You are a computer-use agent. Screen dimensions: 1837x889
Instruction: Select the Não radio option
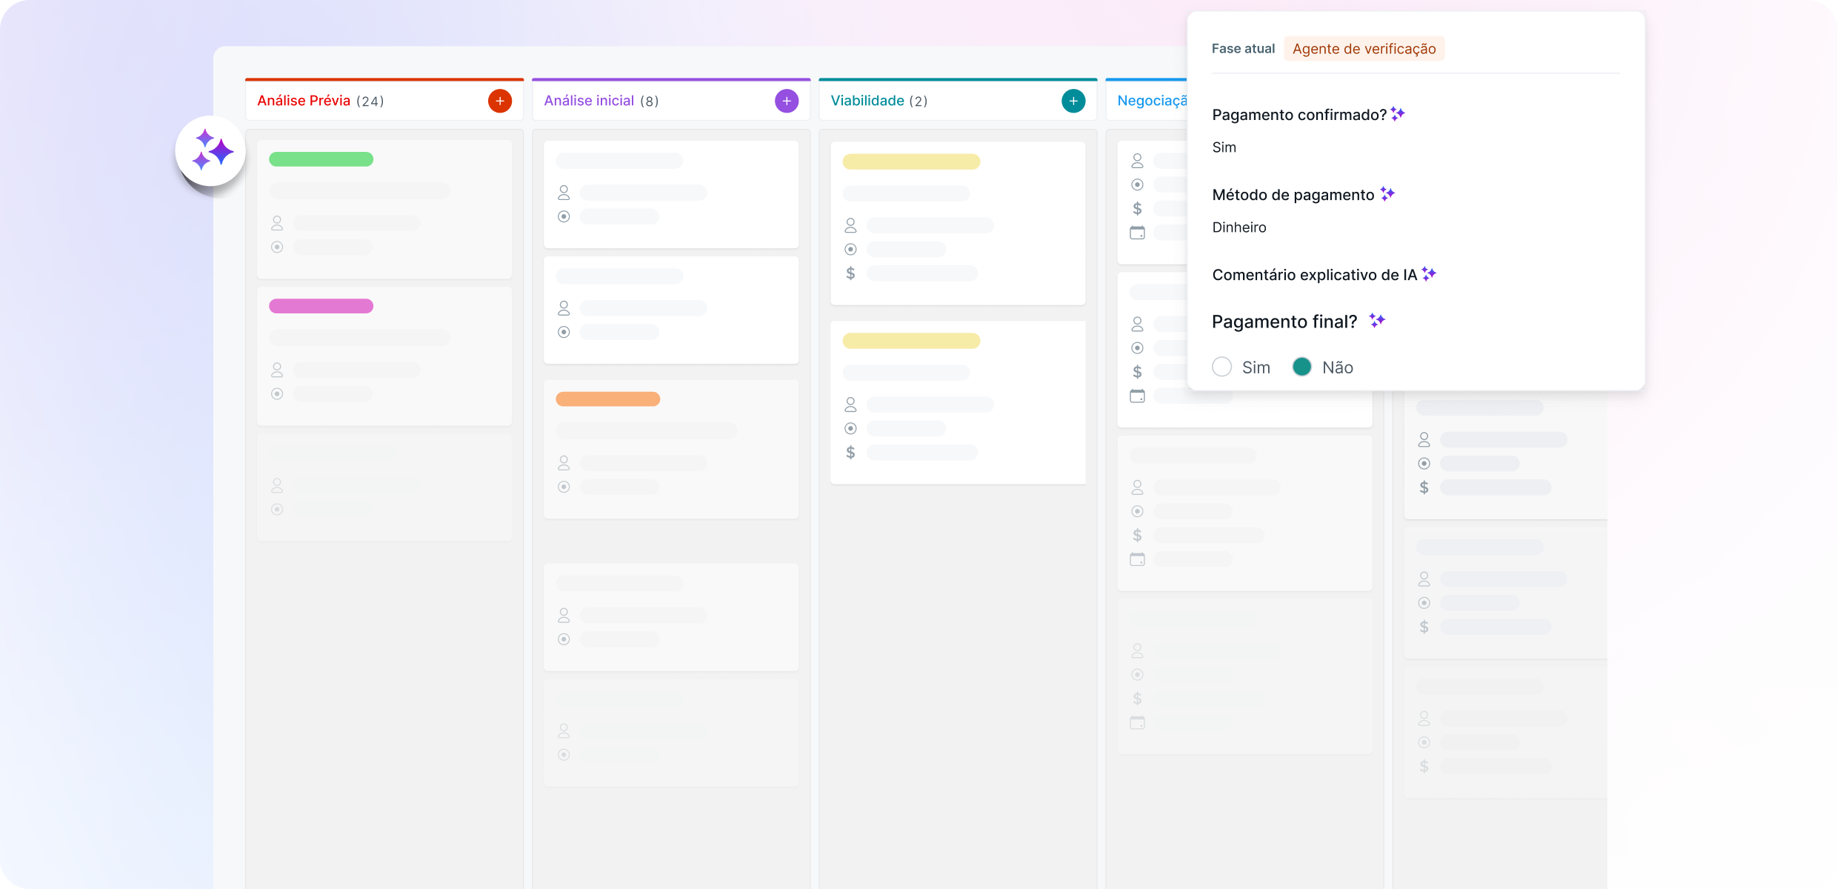[1302, 367]
